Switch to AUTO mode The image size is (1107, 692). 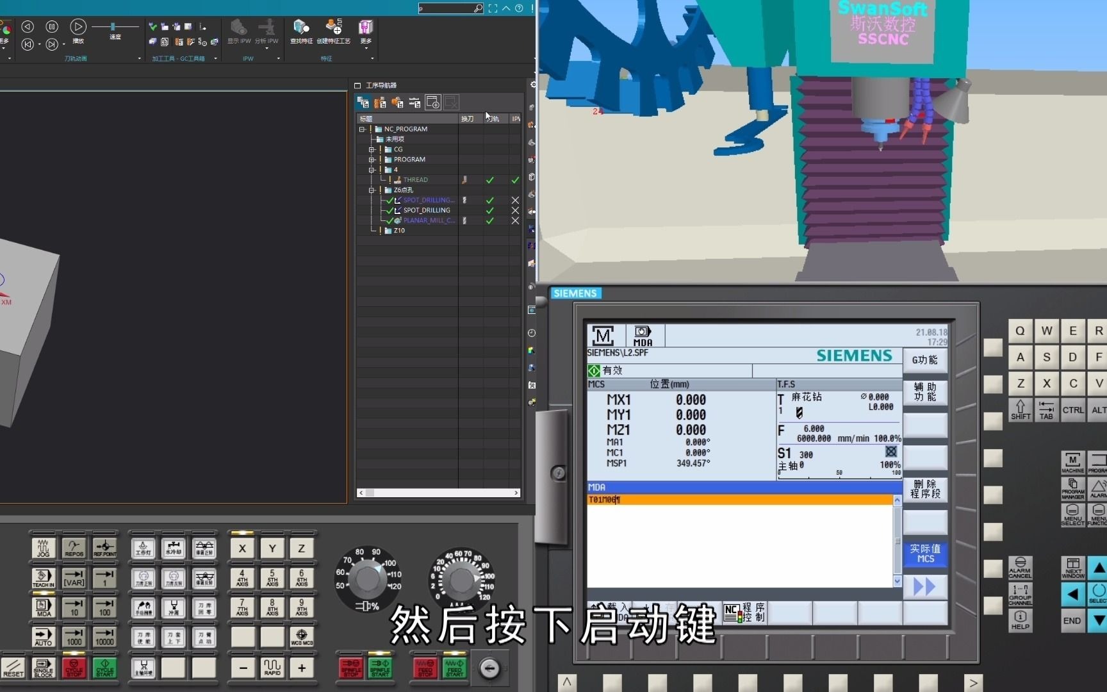tap(43, 636)
